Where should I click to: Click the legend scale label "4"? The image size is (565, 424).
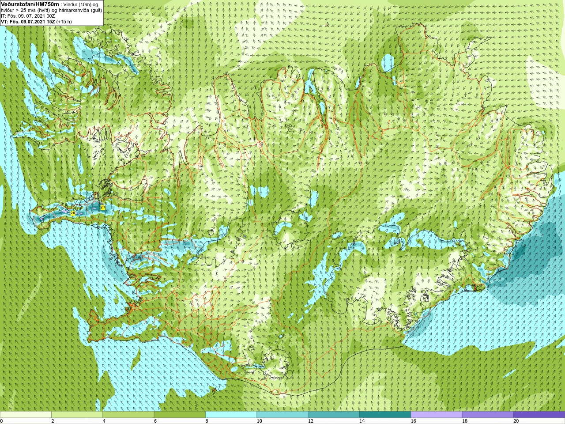(x=104, y=421)
